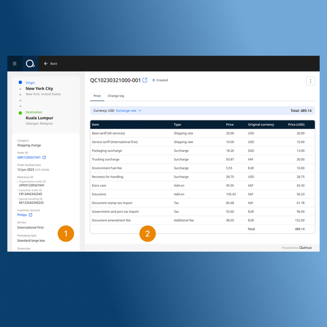The height and width of the screenshot is (327, 327).
Task: Click the Total: 489.14 summary in currency bar
Action: pos(301,110)
